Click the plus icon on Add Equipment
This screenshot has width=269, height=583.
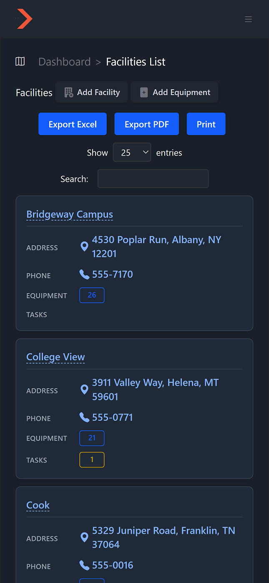pyautogui.click(x=144, y=92)
